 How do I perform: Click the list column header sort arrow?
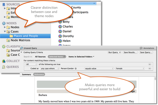click(x=94, y=3)
